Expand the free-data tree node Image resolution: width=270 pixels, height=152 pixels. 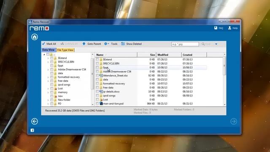pyautogui.click(x=48, y=81)
